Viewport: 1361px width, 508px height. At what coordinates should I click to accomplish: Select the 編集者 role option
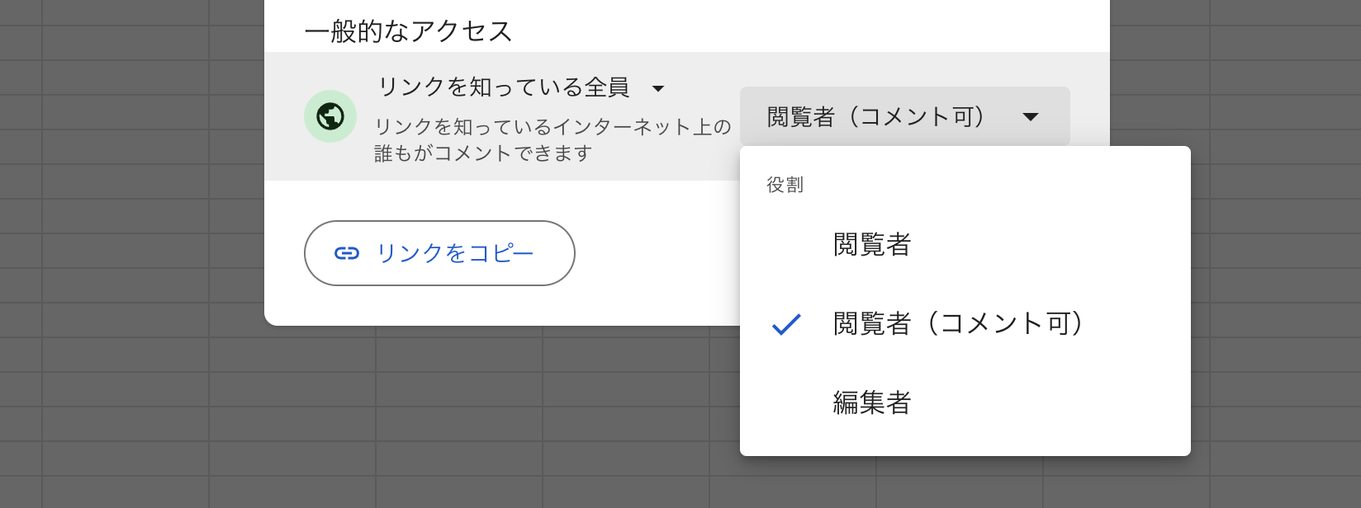pyautogui.click(x=965, y=403)
